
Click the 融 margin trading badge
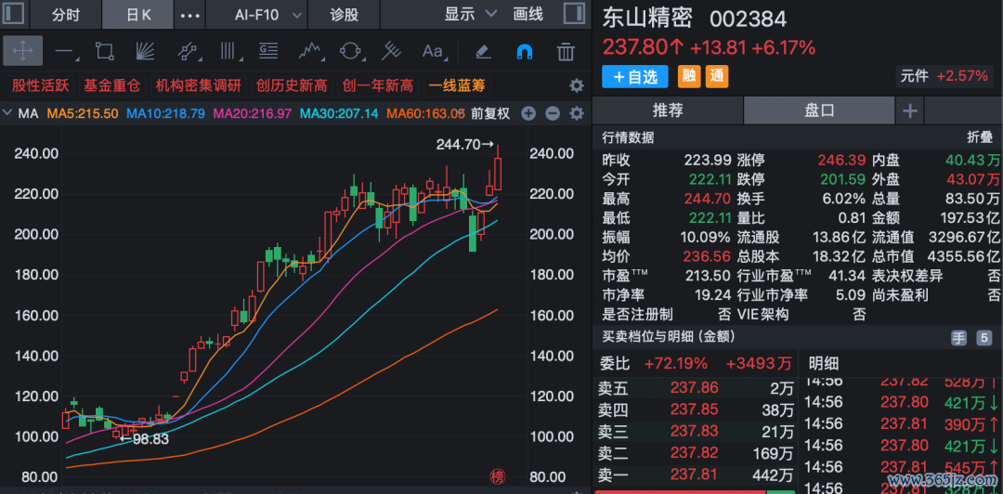689,77
